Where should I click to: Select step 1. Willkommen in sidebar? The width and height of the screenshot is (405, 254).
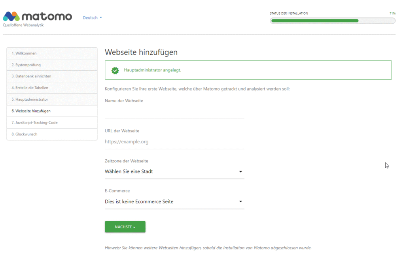(x=52, y=53)
